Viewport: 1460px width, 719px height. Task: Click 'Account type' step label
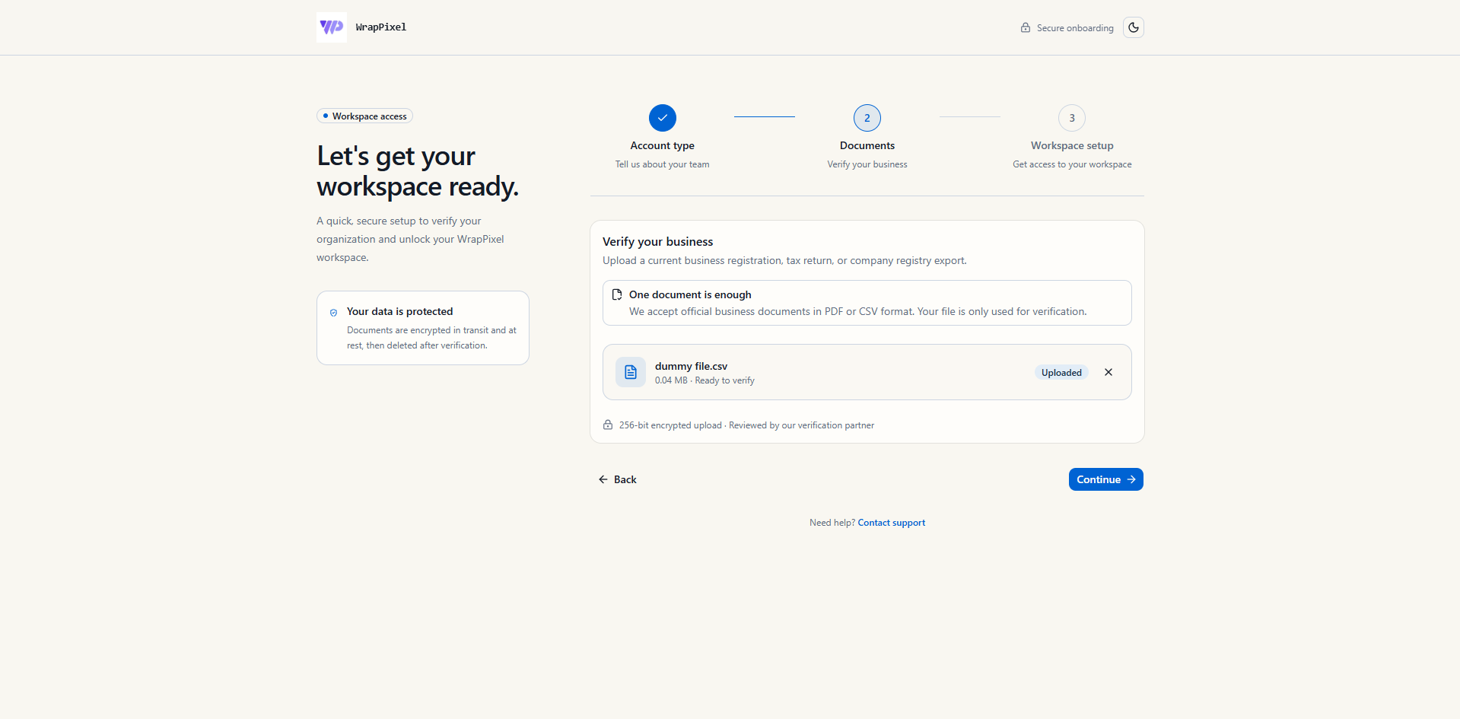(663, 145)
